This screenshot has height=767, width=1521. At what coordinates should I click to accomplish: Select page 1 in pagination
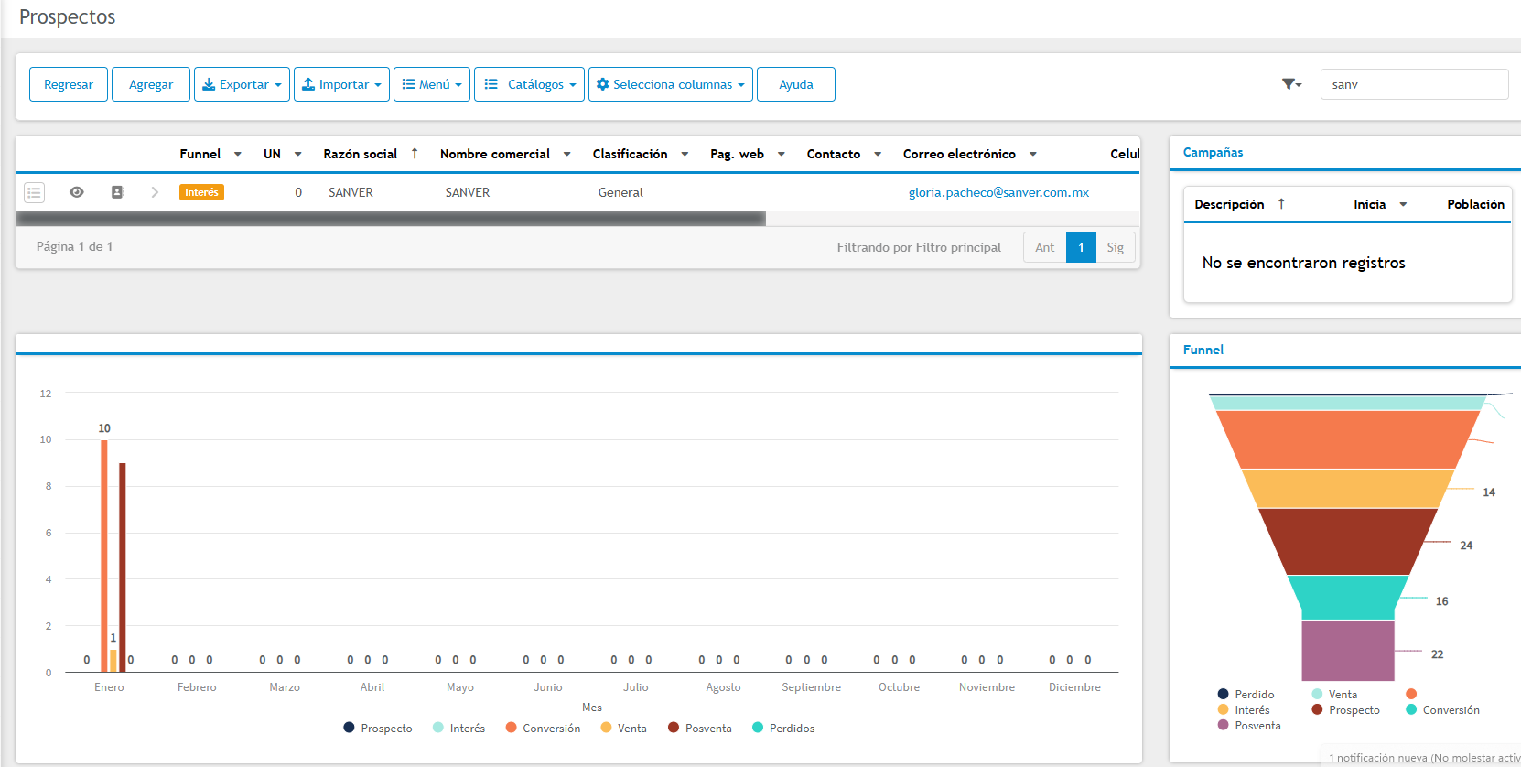pyautogui.click(x=1081, y=247)
